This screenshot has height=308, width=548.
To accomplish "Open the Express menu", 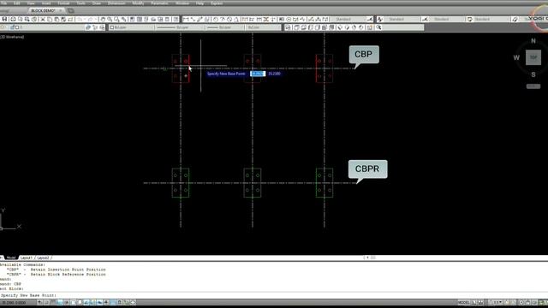I will click(217, 3).
